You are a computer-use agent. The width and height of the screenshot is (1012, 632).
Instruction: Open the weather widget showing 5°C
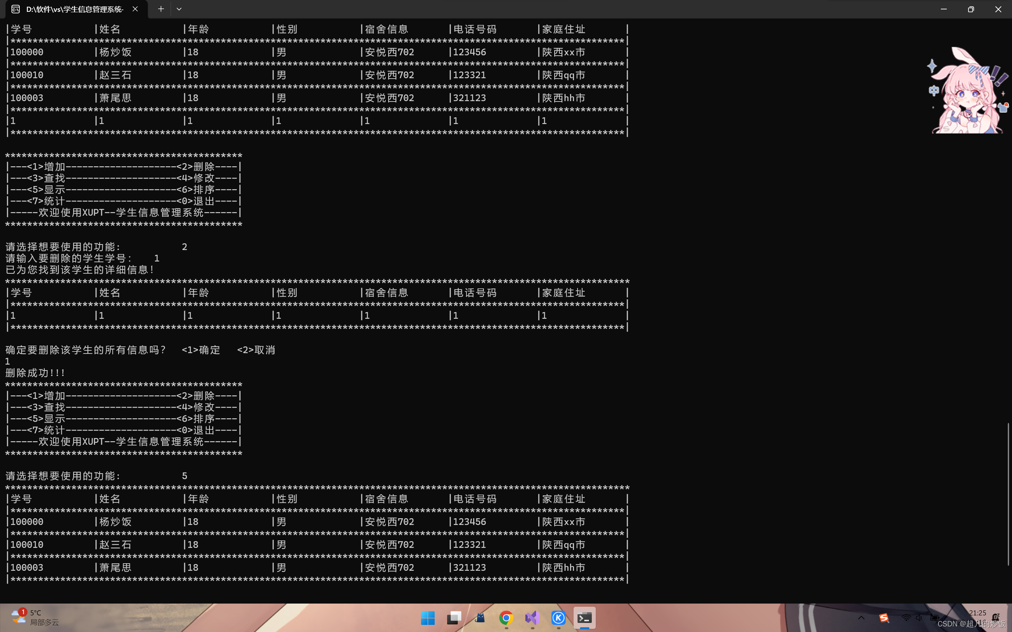coord(35,617)
